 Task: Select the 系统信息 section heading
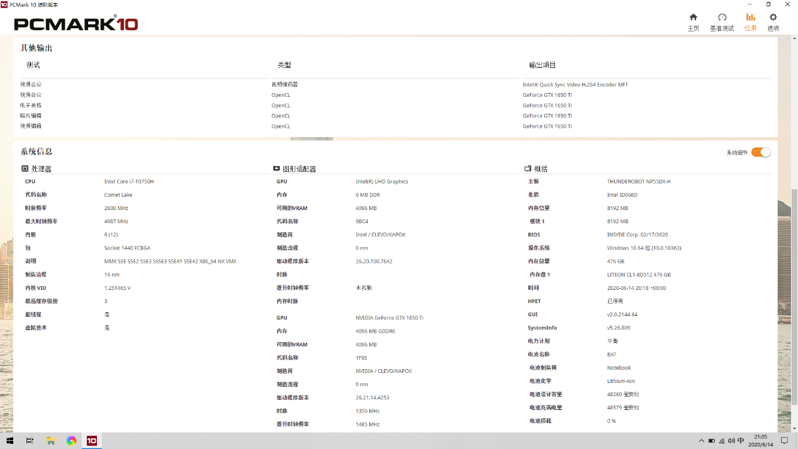click(x=37, y=152)
